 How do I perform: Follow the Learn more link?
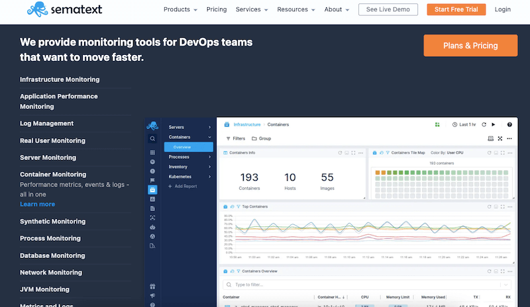[38, 204]
